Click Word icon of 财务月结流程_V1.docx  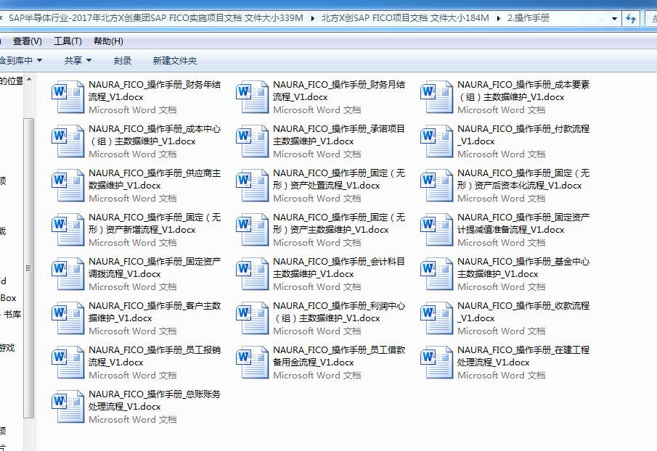coord(252,97)
